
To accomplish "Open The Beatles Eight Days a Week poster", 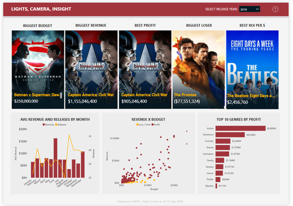I will click(x=252, y=64).
